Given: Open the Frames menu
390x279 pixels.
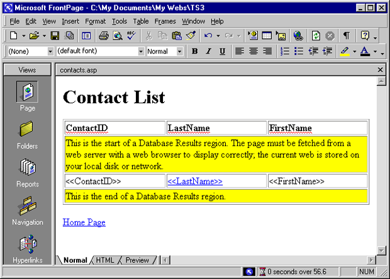Looking at the screenshot, I should pyautogui.click(x=165, y=21).
